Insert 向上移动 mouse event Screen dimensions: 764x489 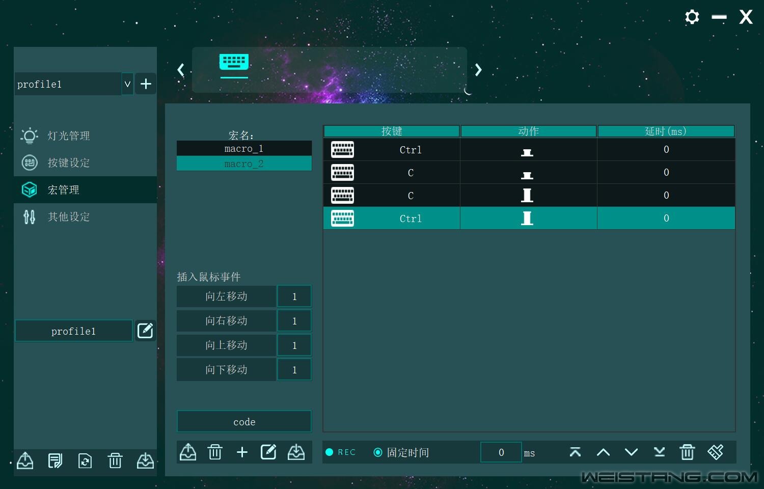(x=226, y=345)
